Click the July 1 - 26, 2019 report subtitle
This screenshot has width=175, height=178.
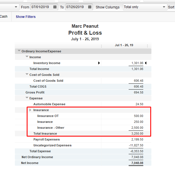(85, 39)
